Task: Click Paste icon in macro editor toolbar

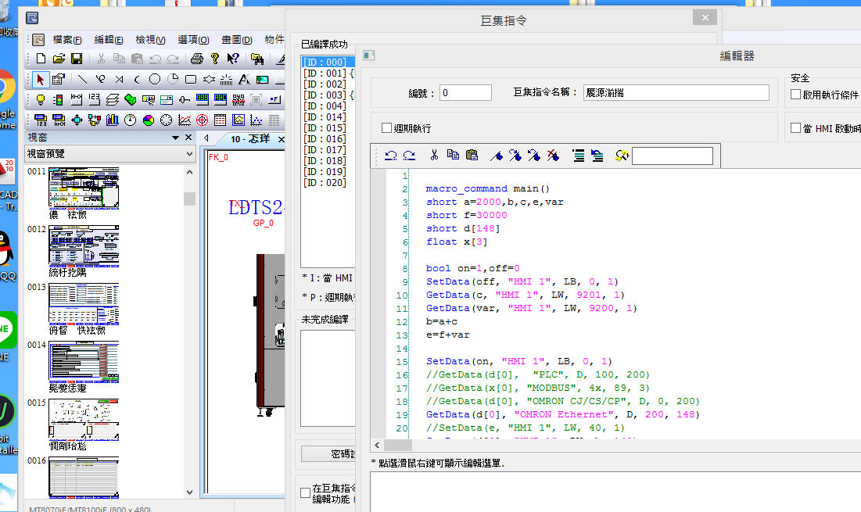Action: tap(472, 156)
